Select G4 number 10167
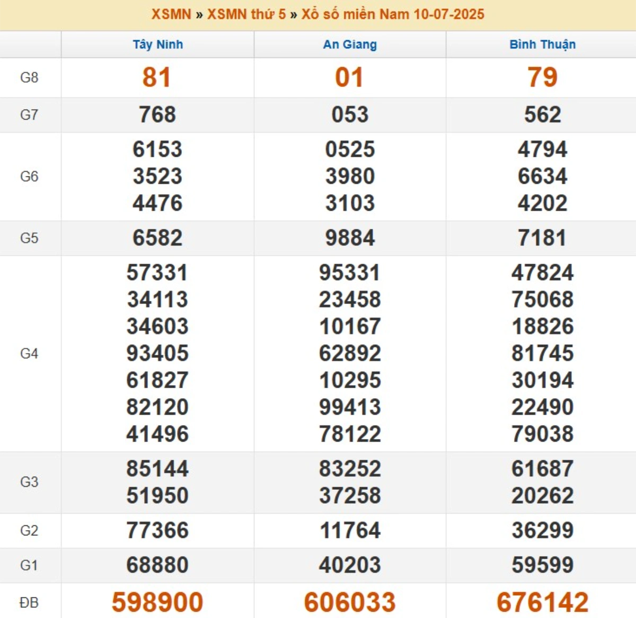The width and height of the screenshot is (636, 618). click(350, 326)
